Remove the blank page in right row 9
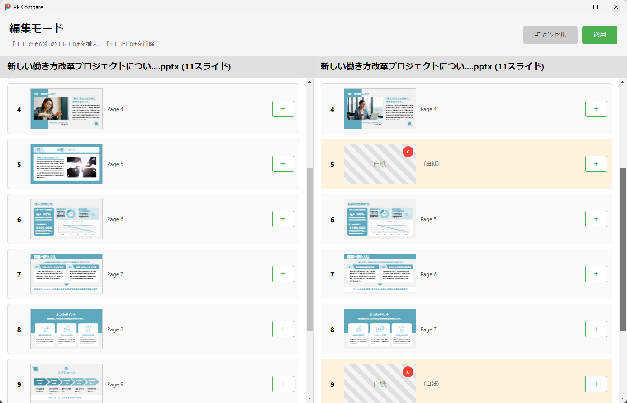Image resolution: width=627 pixels, height=403 pixels. 408,372
